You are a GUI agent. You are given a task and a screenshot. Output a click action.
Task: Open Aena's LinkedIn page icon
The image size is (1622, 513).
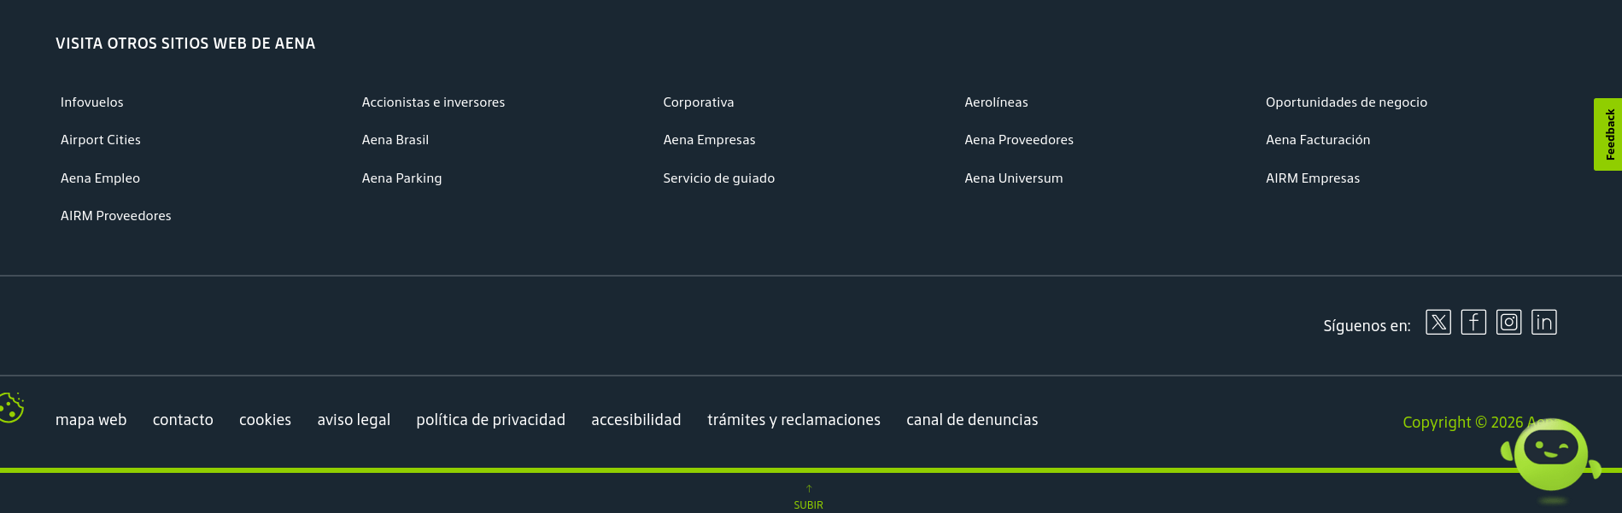(1543, 323)
